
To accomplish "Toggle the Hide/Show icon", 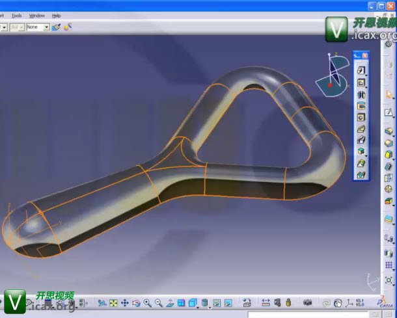I will 217,303.
